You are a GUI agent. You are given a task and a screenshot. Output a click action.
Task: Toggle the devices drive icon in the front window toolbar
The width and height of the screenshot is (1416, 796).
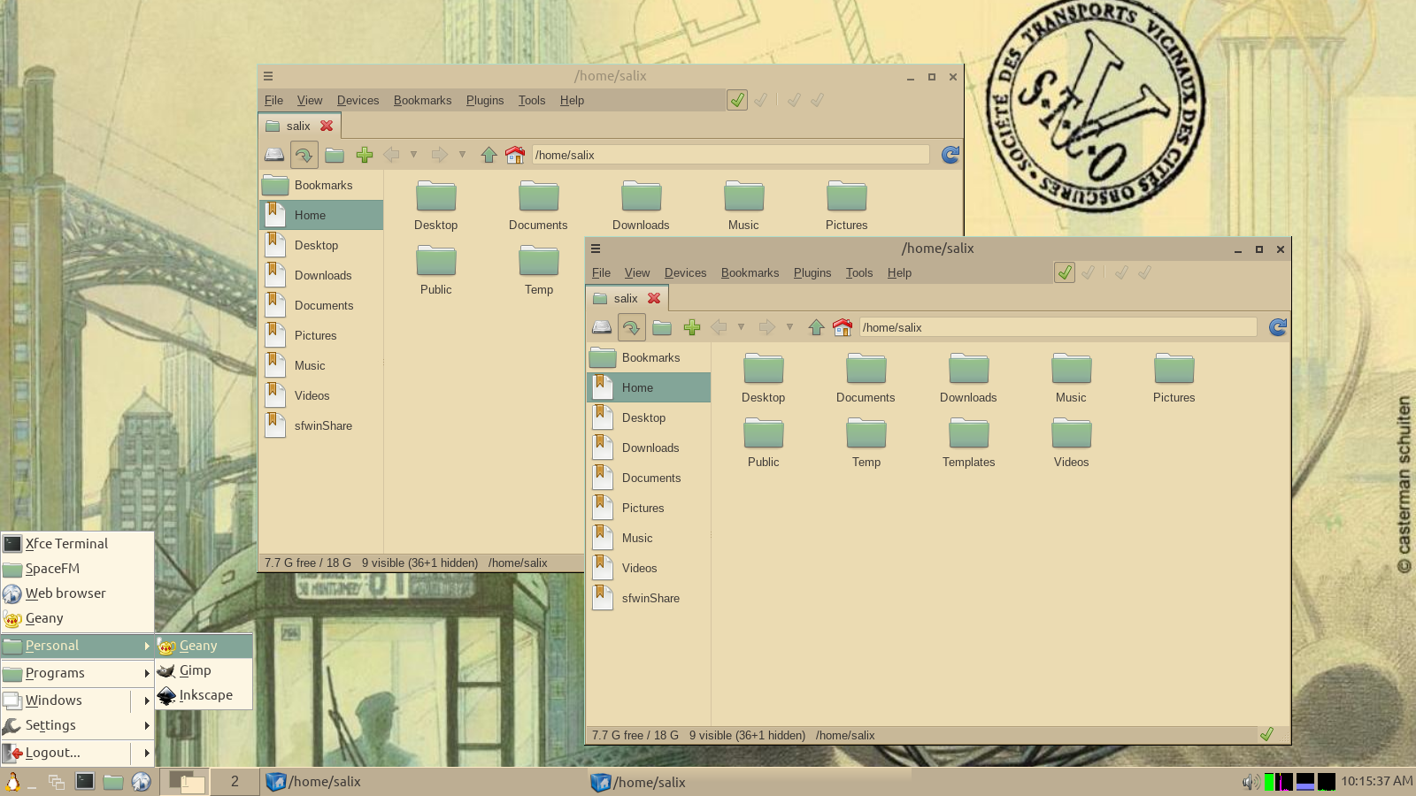(x=602, y=327)
